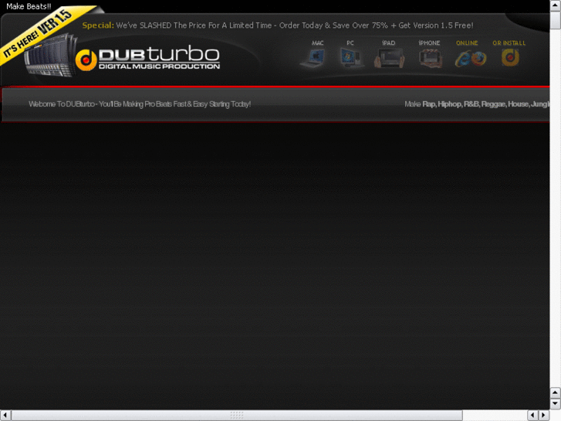Click the horizontal scrollbar thumb
561x421 pixels.
pos(237,416)
